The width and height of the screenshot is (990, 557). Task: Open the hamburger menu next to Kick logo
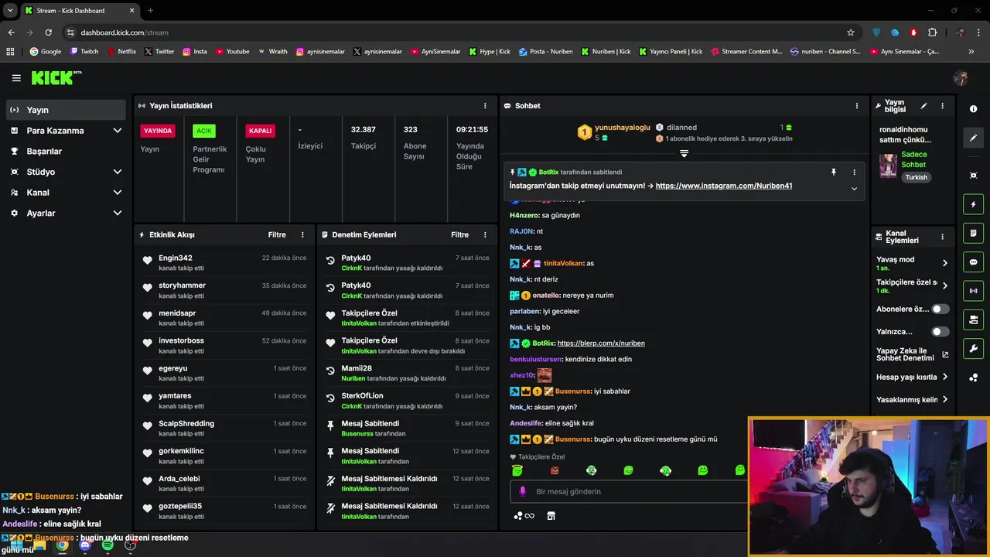[16, 78]
